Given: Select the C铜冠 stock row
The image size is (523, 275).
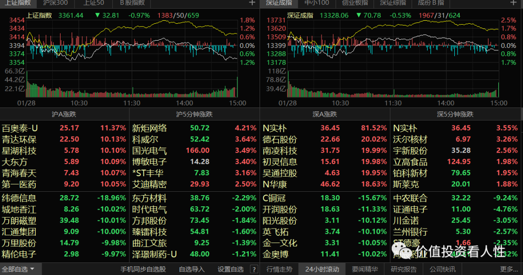Looking at the screenshot, I should [x=325, y=198].
